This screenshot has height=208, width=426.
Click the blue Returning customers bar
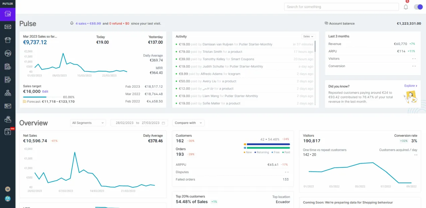[268, 144]
